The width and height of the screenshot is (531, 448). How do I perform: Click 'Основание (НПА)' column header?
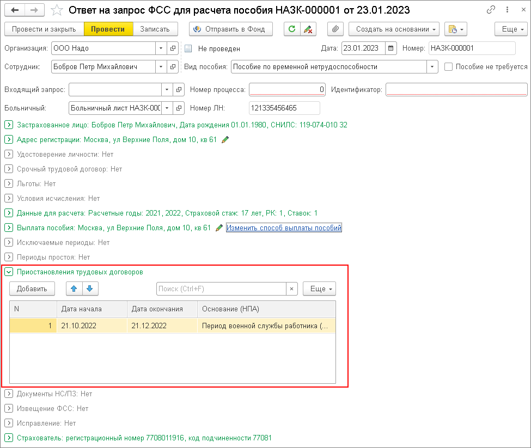point(266,309)
